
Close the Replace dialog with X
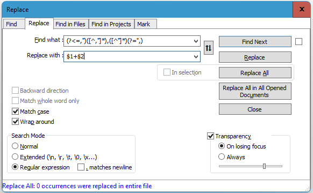(302, 9)
